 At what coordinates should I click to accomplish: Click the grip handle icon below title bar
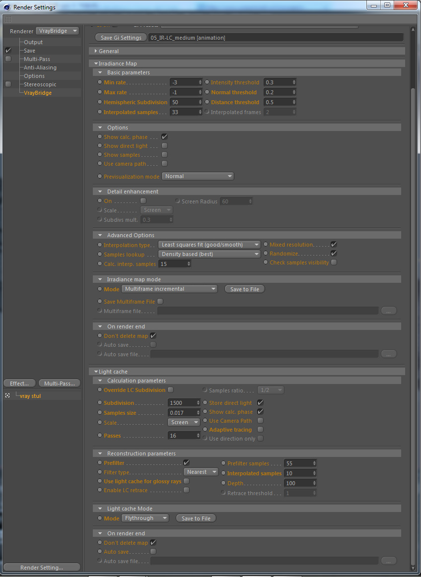[x=8, y=19]
